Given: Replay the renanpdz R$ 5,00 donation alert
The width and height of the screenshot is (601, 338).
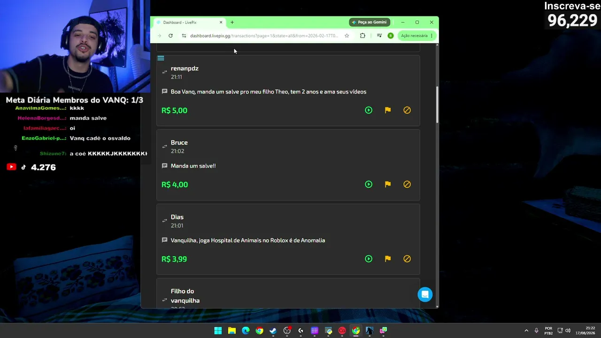Looking at the screenshot, I should tap(369, 110).
